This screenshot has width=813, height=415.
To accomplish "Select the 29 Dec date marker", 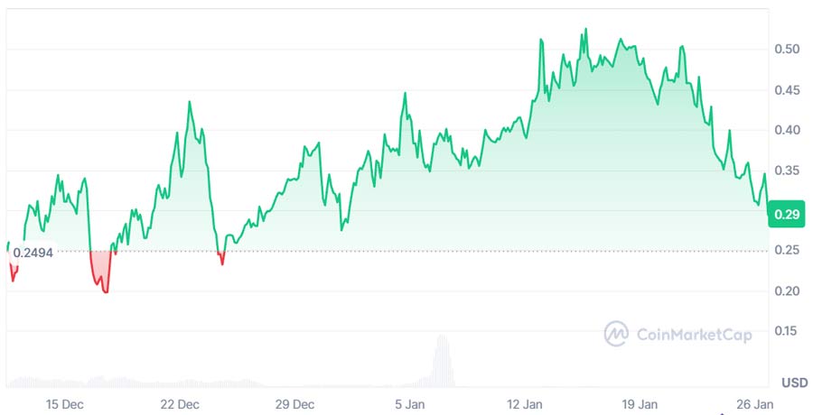I will (295, 403).
